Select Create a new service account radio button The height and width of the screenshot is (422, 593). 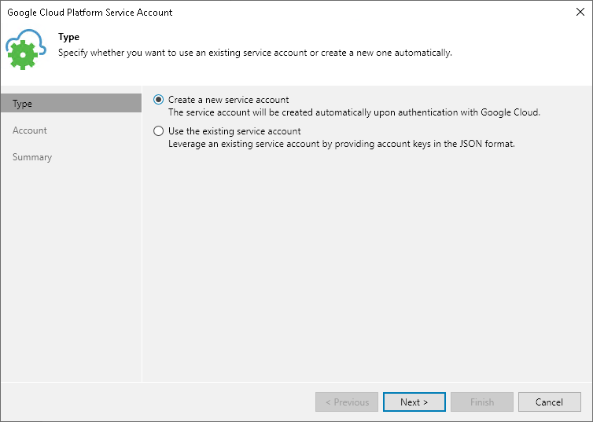pos(158,100)
